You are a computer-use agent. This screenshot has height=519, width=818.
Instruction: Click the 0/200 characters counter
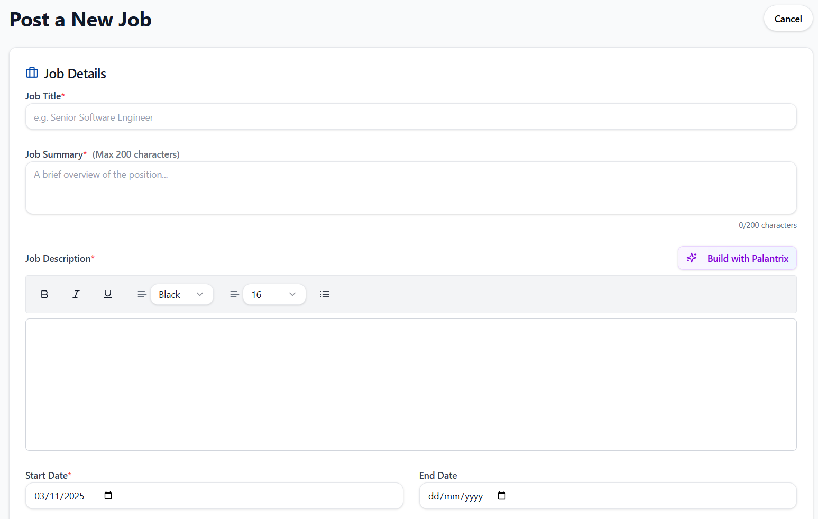point(767,225)
